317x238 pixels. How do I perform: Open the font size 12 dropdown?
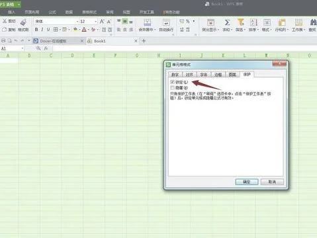[96, 21]
